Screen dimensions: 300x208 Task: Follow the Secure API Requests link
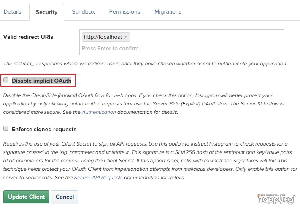[98, 178]
